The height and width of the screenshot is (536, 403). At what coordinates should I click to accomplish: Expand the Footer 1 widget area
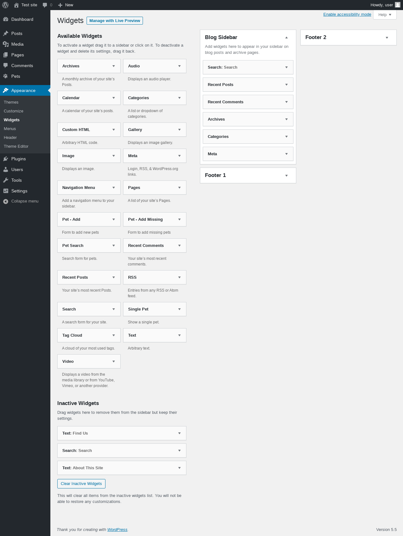click(x=287, y=176)
